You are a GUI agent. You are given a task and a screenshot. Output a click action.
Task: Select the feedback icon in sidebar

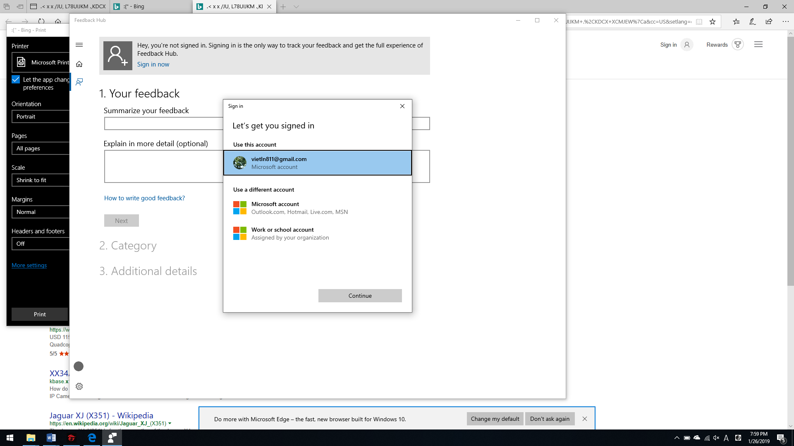(79, 82)
